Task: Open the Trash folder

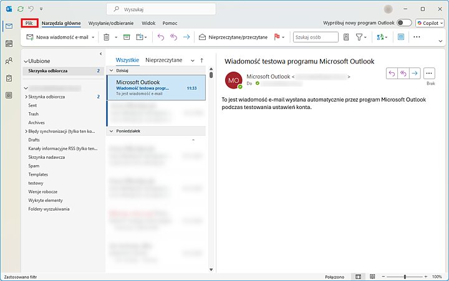Action: [x=33, y=114]
